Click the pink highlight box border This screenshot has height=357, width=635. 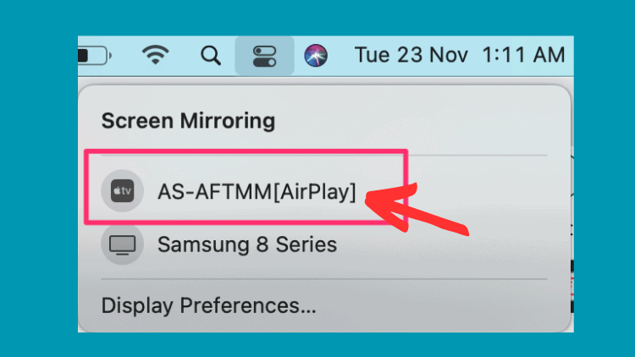coord(246,151)
